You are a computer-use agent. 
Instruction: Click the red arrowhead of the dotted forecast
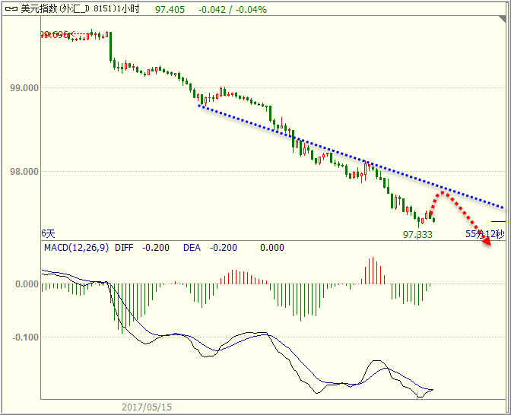pyautogui.click(x=487, y=241)
